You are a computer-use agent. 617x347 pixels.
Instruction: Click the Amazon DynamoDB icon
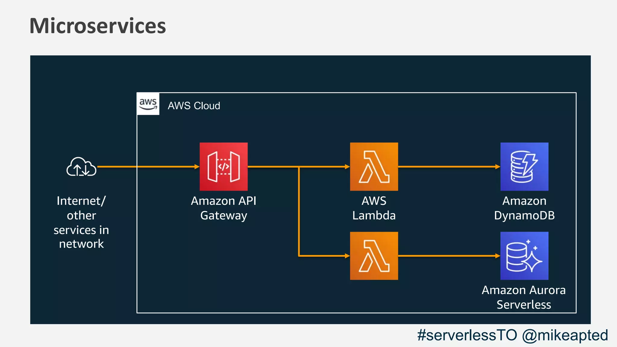click(524, 167)
